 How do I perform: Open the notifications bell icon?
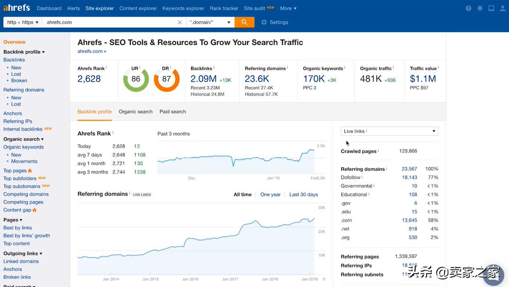coord(480,9)
